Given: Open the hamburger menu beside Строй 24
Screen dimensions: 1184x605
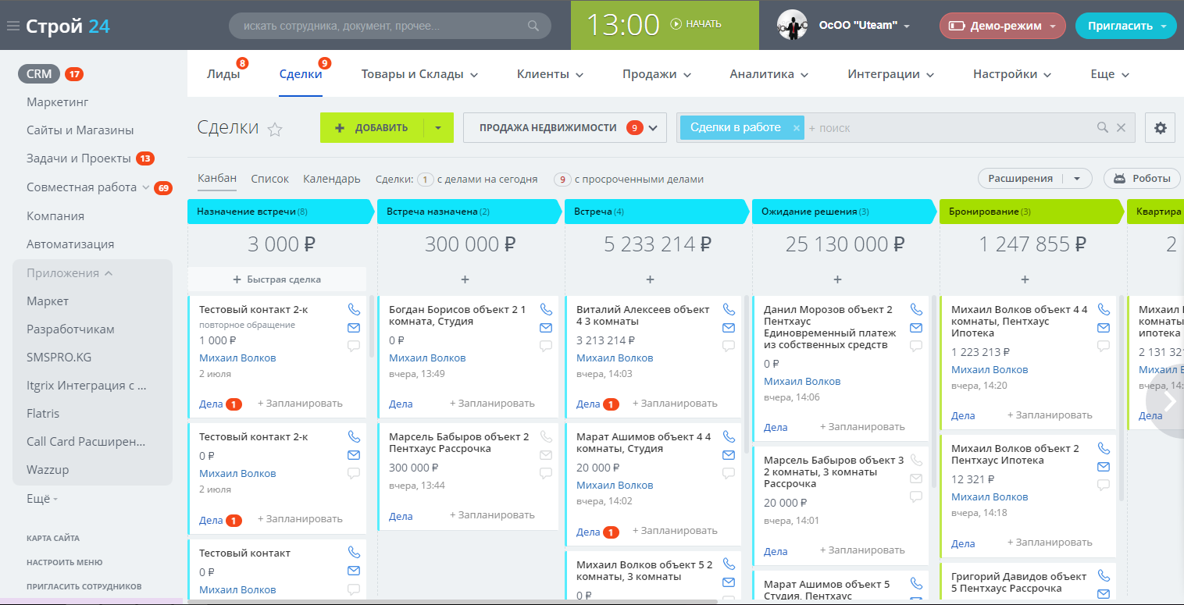Looking at the screenshot, I should tap(12, 26).
